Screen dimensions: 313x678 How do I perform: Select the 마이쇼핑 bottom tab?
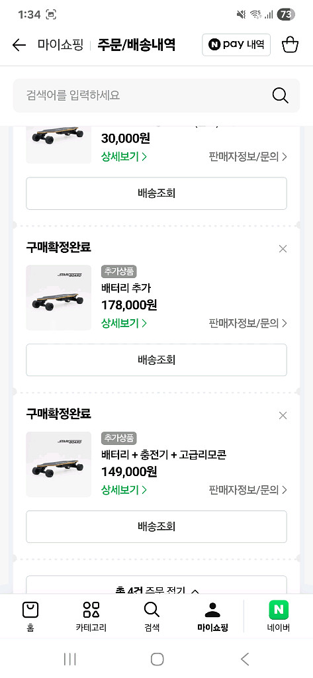212,616
